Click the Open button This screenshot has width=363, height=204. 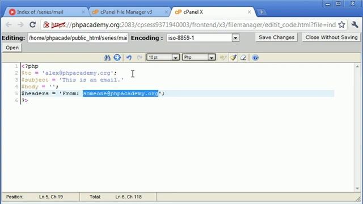point(12,48)
